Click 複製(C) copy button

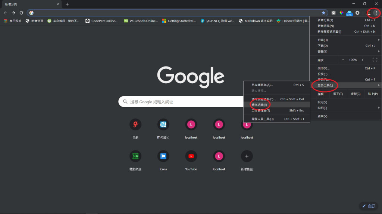(x=356, y=94)
